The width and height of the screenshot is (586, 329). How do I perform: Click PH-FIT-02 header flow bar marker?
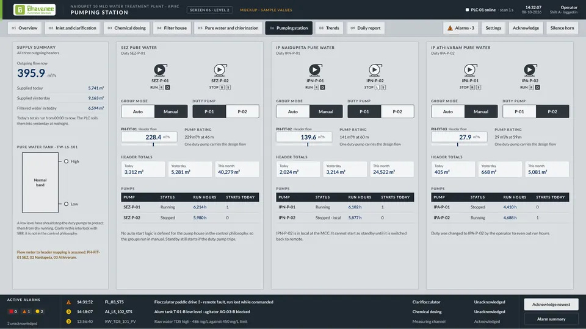(x=308, y=144)
